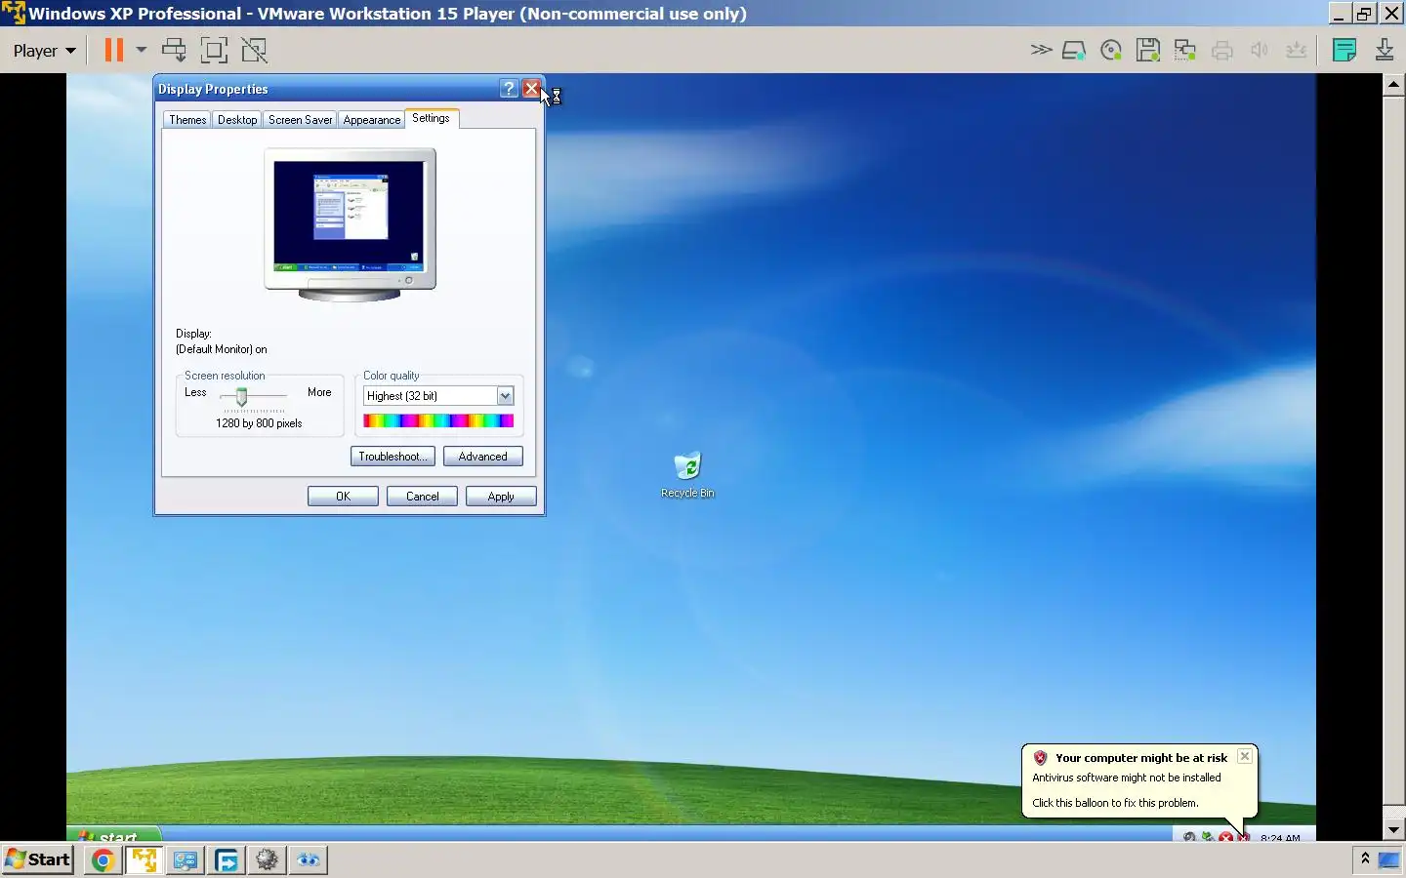Click the monitor preview image

[x=351, y=224]
